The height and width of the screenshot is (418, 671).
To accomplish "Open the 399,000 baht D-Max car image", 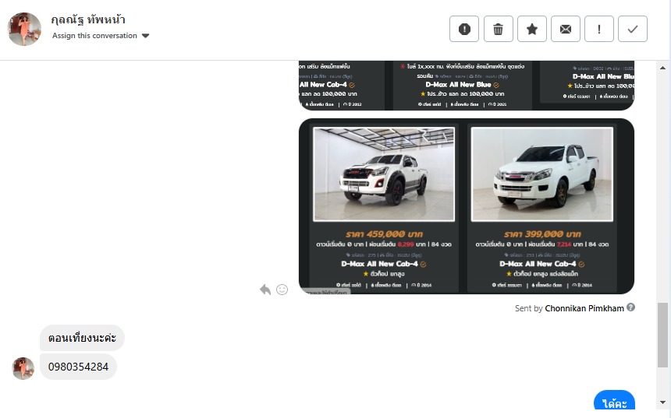I will pos(541,174).
